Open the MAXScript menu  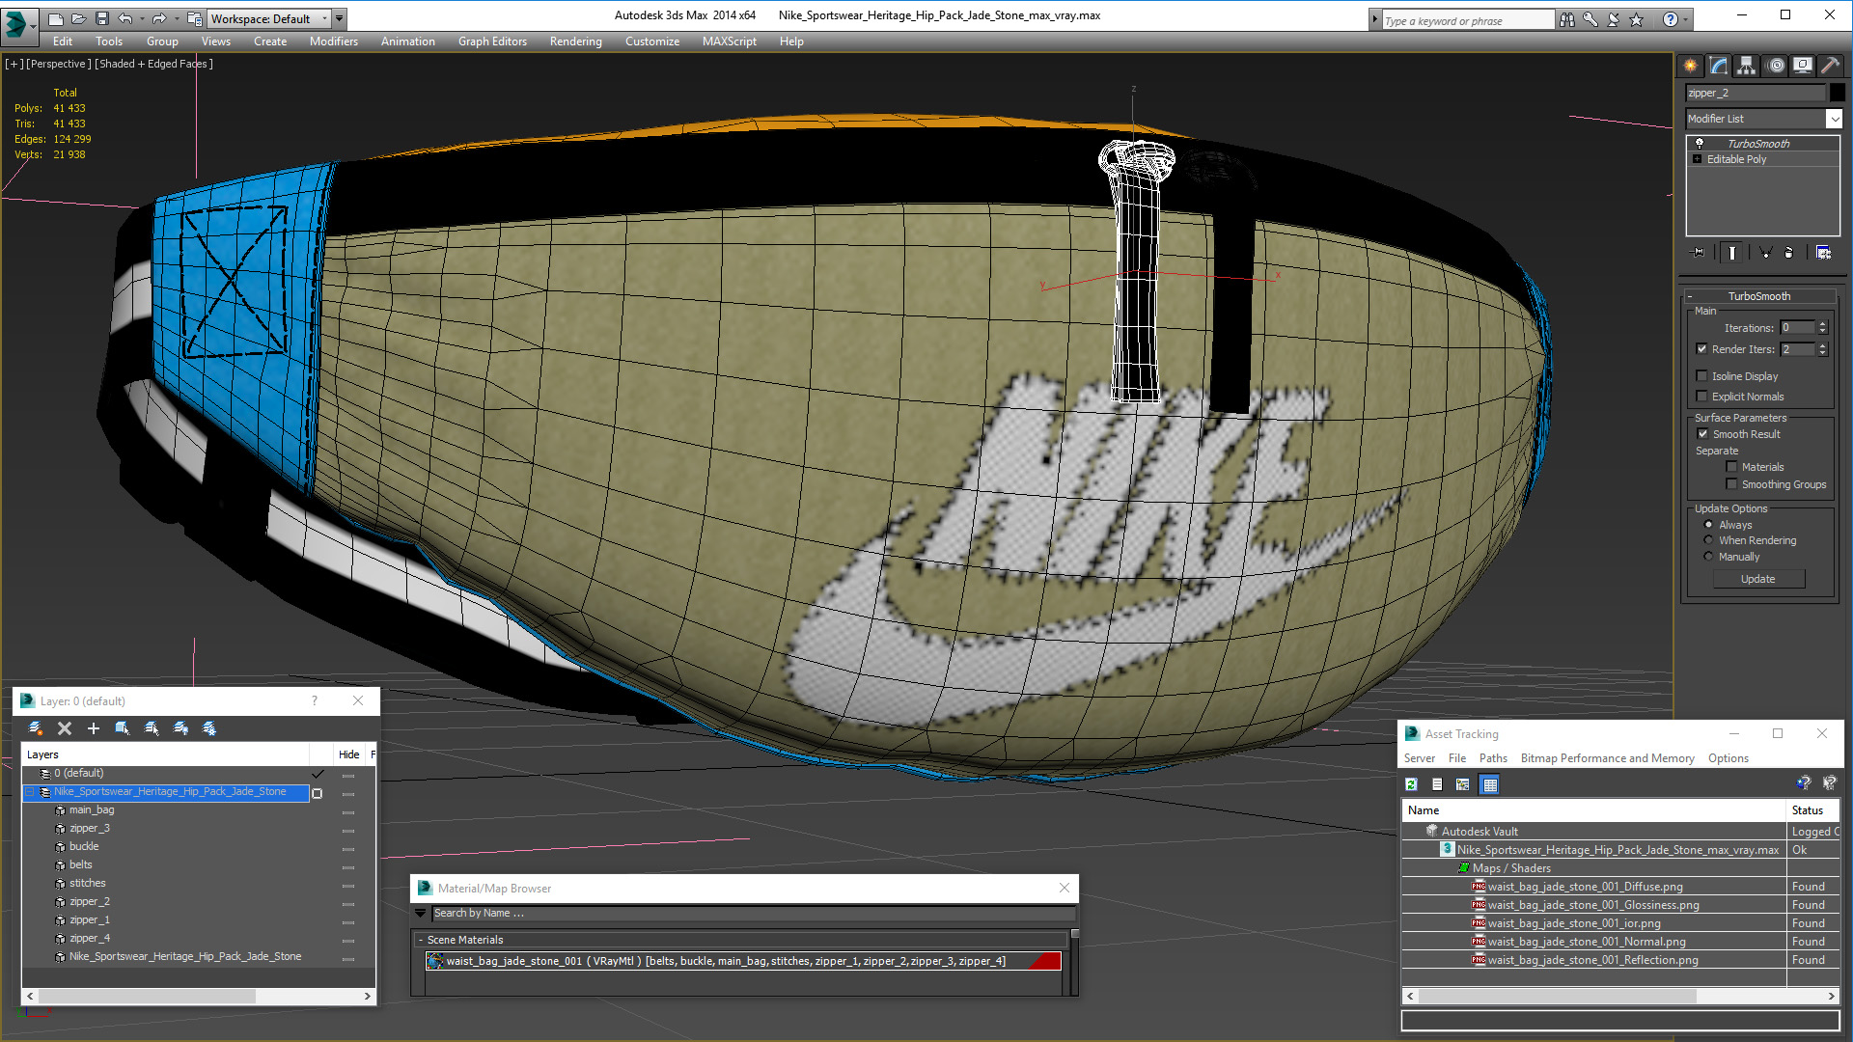[730, 41]
